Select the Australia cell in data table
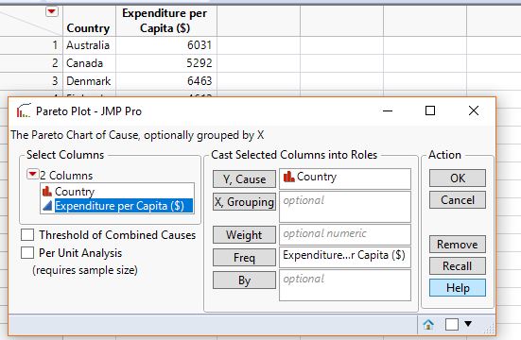The height and width of the screenshot is (340, 521). (90, 45)
